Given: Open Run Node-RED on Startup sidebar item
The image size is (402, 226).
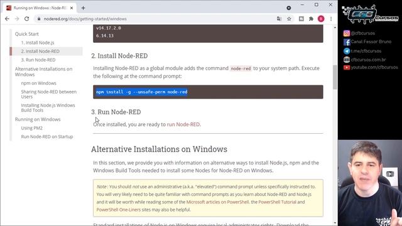Looking at the screenshot, I should (x=47, y=137).
